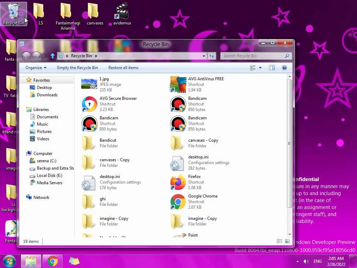
Task: Select the 174 bytes desktop.ini file icon
Action: coord(89,183)
